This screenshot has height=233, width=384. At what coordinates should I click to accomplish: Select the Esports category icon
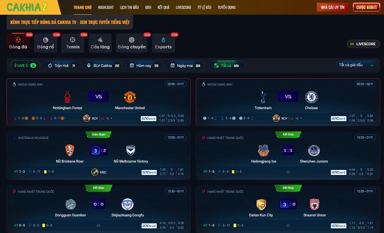click(163, 40)
